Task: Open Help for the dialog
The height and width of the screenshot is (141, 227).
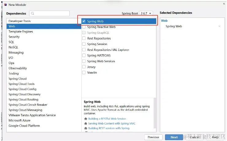Action: (x=215, y=137)
